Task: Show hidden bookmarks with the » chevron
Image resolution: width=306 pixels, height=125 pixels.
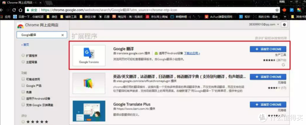Action: click(x=285, y=17)
